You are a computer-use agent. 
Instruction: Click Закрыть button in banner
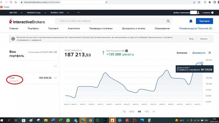(203, 39)
